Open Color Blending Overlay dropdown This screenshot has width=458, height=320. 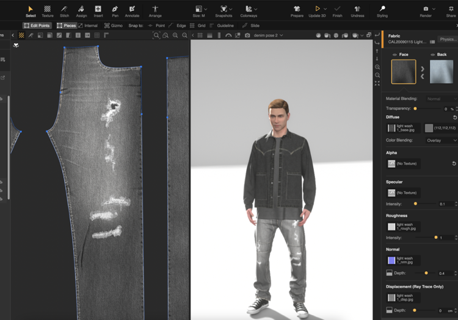(x=442, y=140)
